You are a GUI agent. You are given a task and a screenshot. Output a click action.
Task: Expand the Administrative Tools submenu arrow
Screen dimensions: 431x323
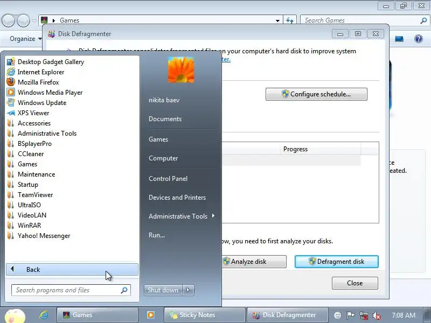pos(213,216)
